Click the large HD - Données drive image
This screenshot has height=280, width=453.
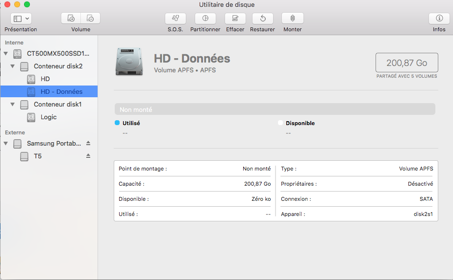129,62
